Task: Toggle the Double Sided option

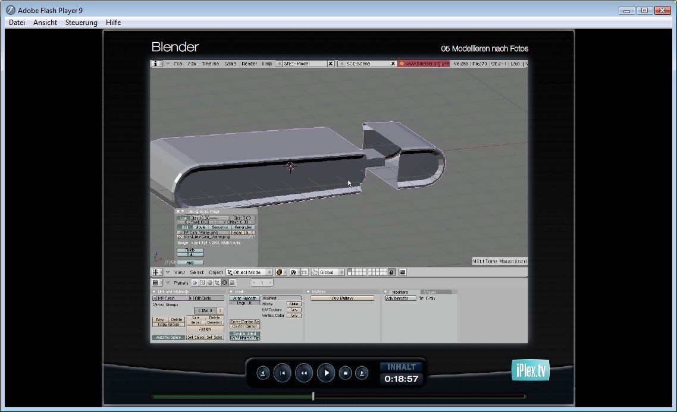Action: (244, 333)
